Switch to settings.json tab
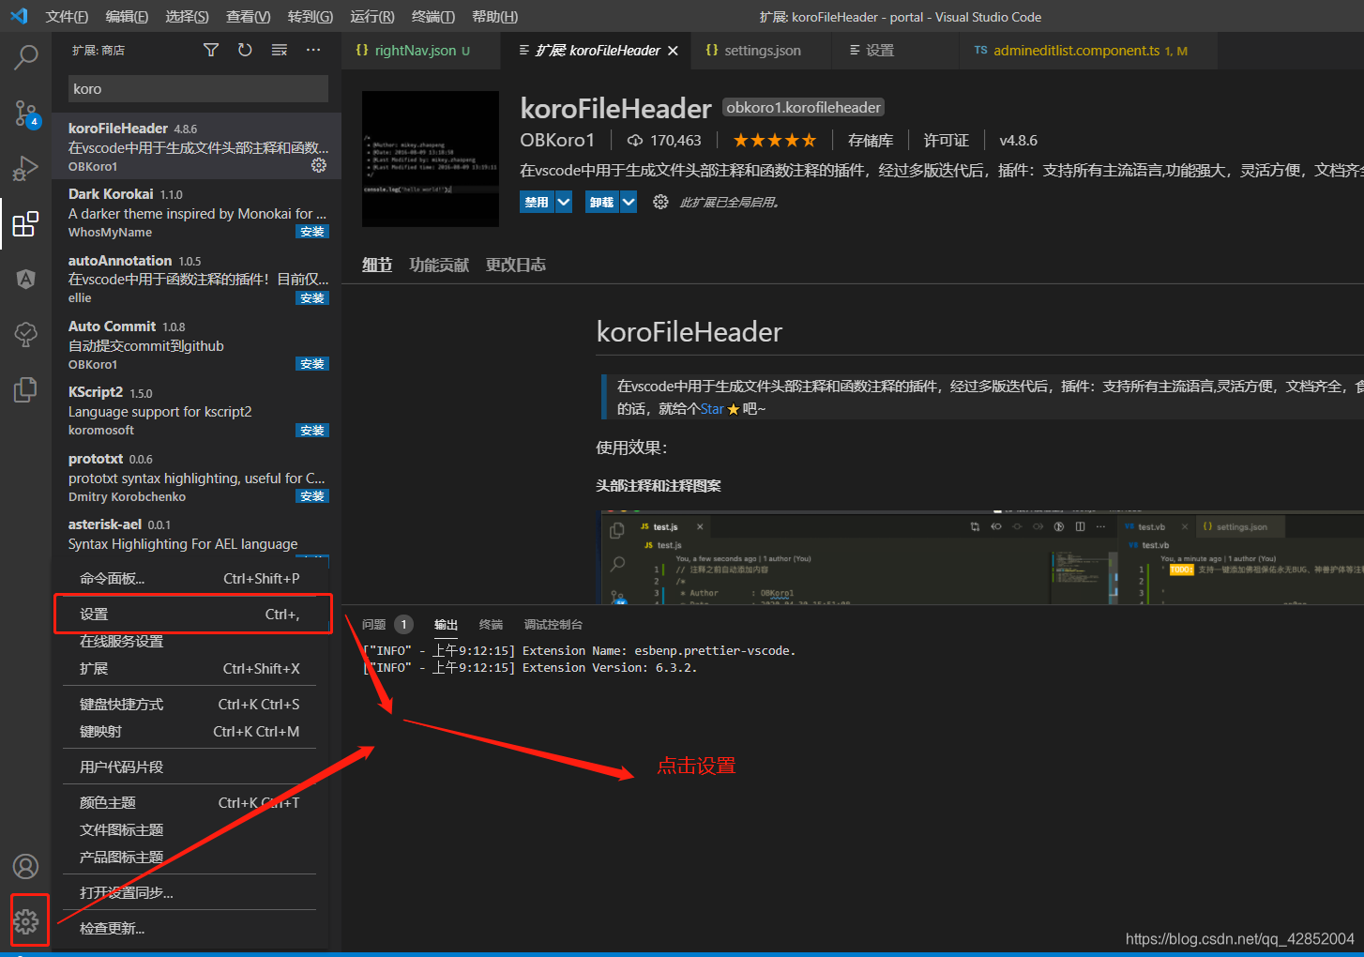1364x957 pixels. (761, 51)
